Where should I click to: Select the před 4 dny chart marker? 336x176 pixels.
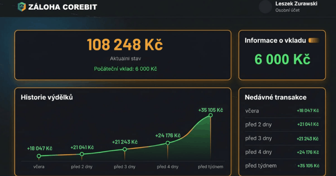(168, 143)
